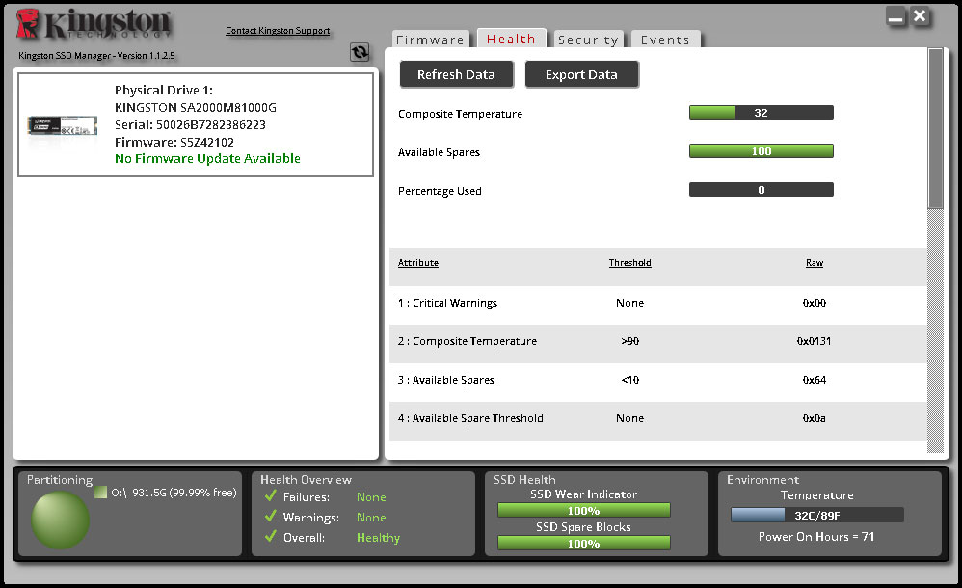Close the Kingston SSD Manager window
962x588 pixels.
[x=920, y=16]
